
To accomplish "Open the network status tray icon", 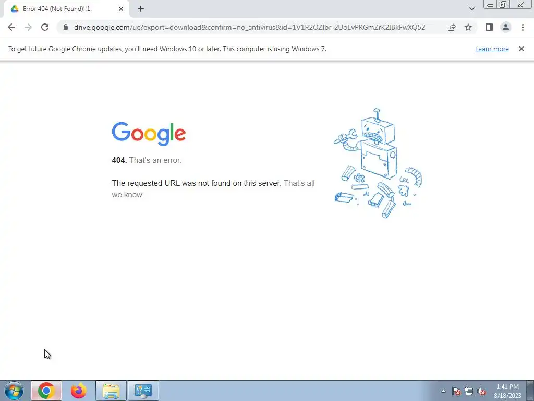I will (x=469, y=391).
